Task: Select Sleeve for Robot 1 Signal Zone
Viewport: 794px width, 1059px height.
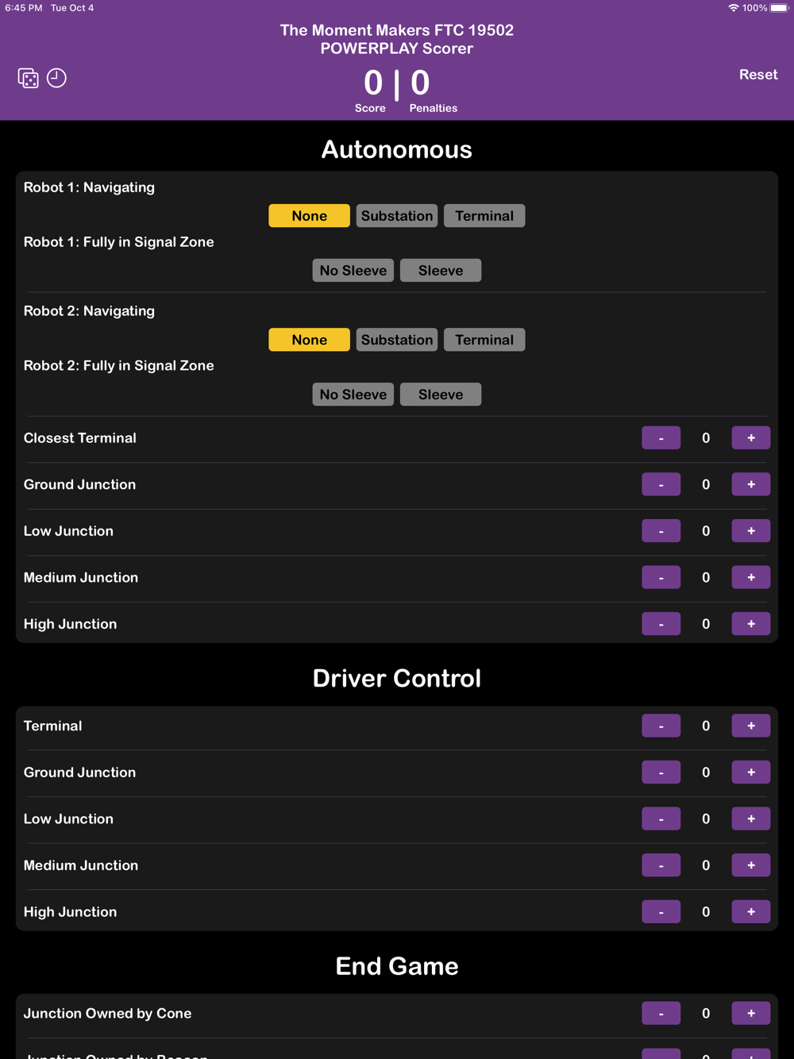Action: click(x=441, y=271)
